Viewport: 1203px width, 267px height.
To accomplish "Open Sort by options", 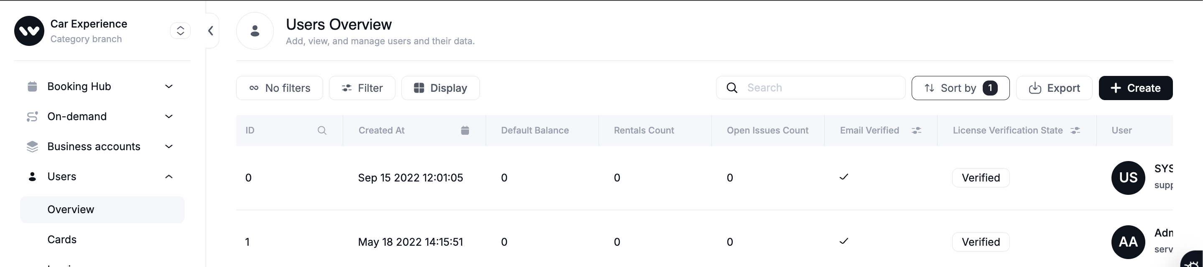I will (960, 88).
